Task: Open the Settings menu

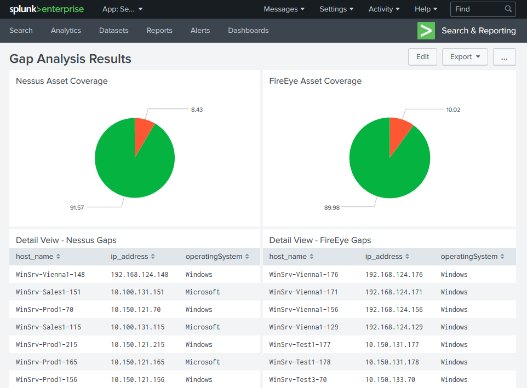Action: pos(336,9)
